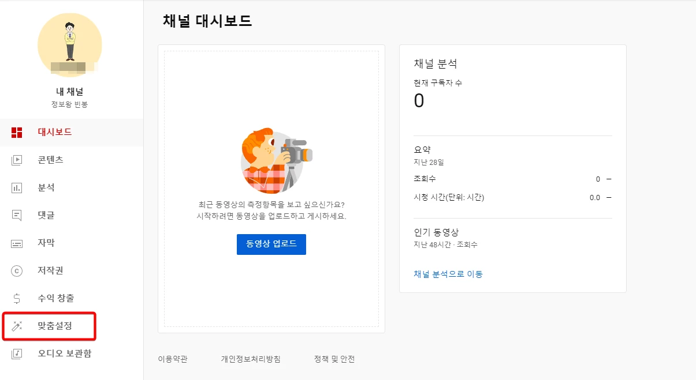The width and height of the screenshot is (696, 380).
Task: Open 채널 분석으로 이동 link
Action: (x=448, y=274)
